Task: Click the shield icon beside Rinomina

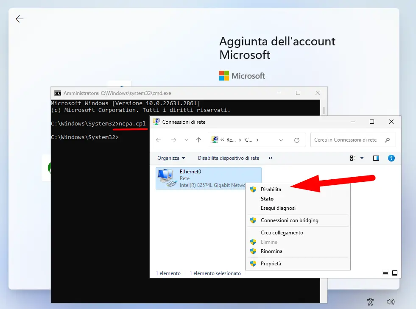Action: (x=253, y=251)
